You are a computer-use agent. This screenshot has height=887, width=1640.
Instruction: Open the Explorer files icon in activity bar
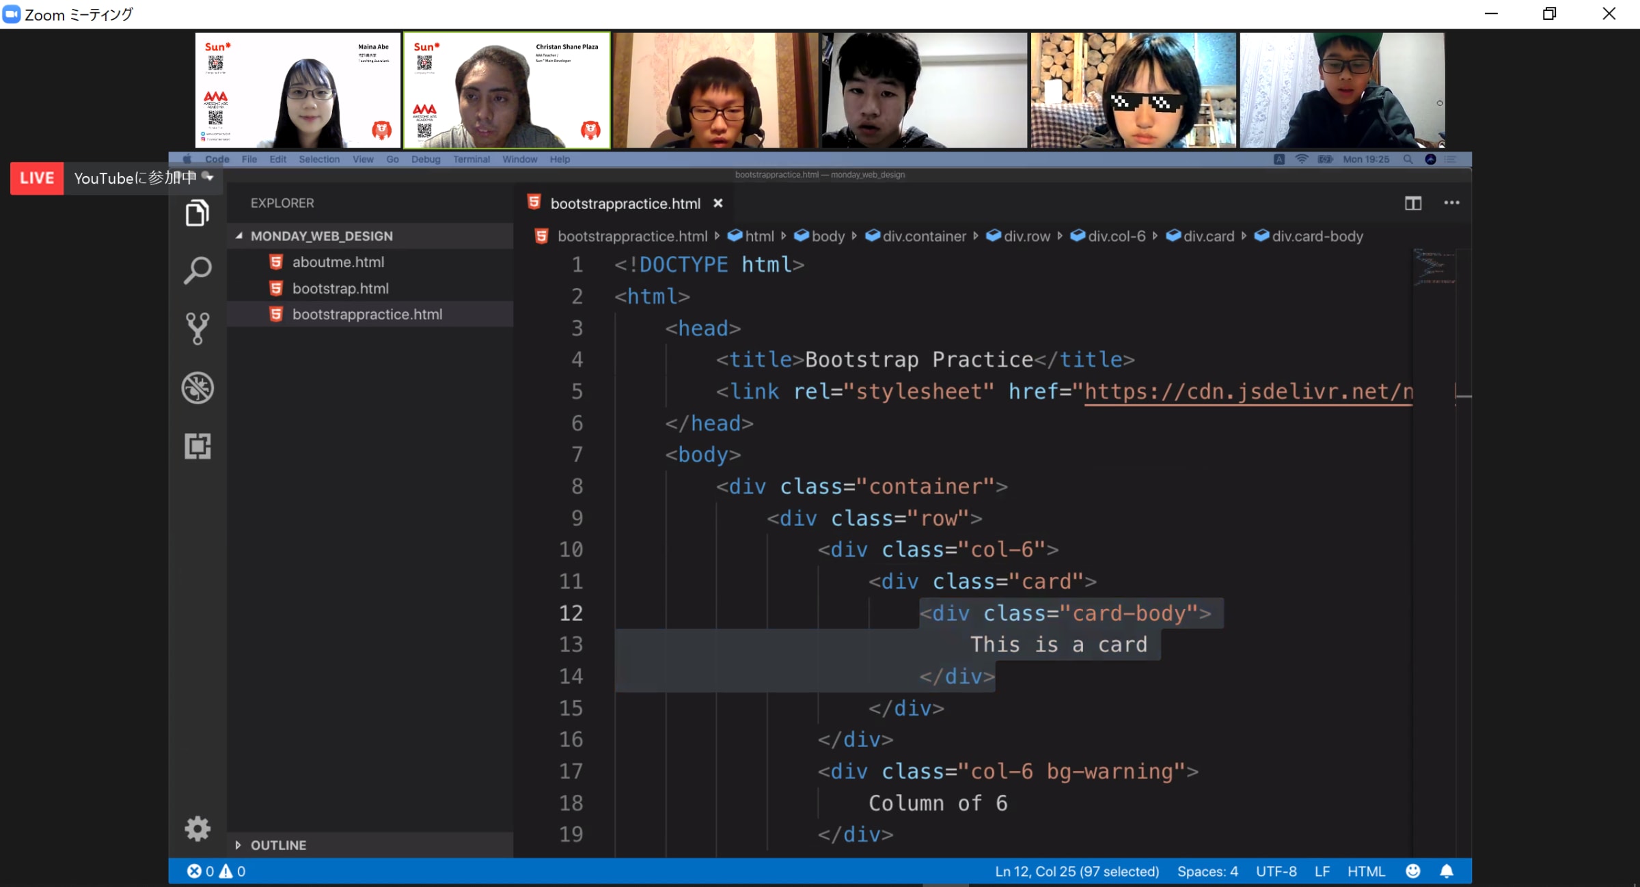197,213
